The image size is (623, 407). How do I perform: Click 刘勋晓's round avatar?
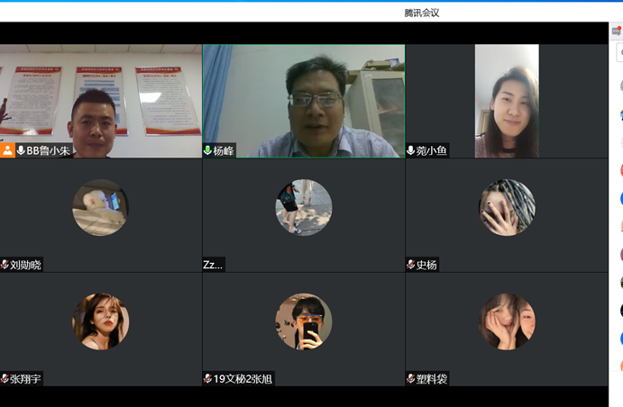pos(100,208)
